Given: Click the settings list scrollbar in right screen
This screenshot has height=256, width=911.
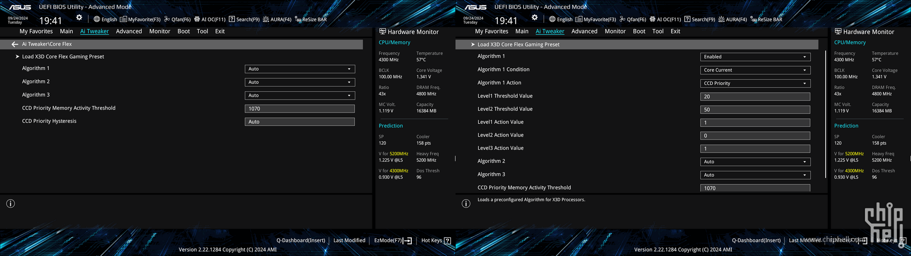Looking at the screenshot, I should tap(826, 114).
